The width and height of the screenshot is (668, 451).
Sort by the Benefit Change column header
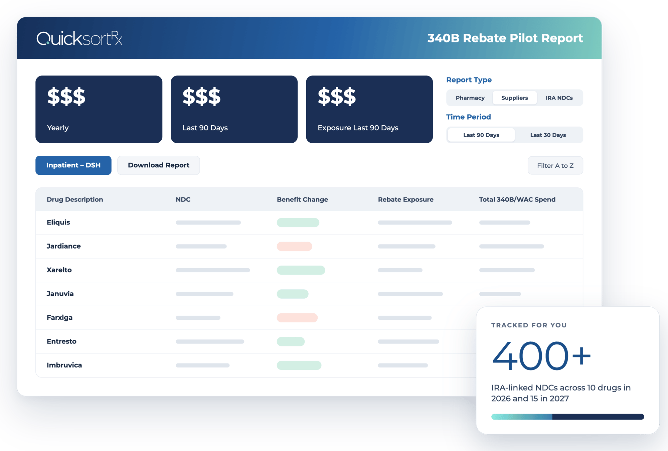point(302,199)
